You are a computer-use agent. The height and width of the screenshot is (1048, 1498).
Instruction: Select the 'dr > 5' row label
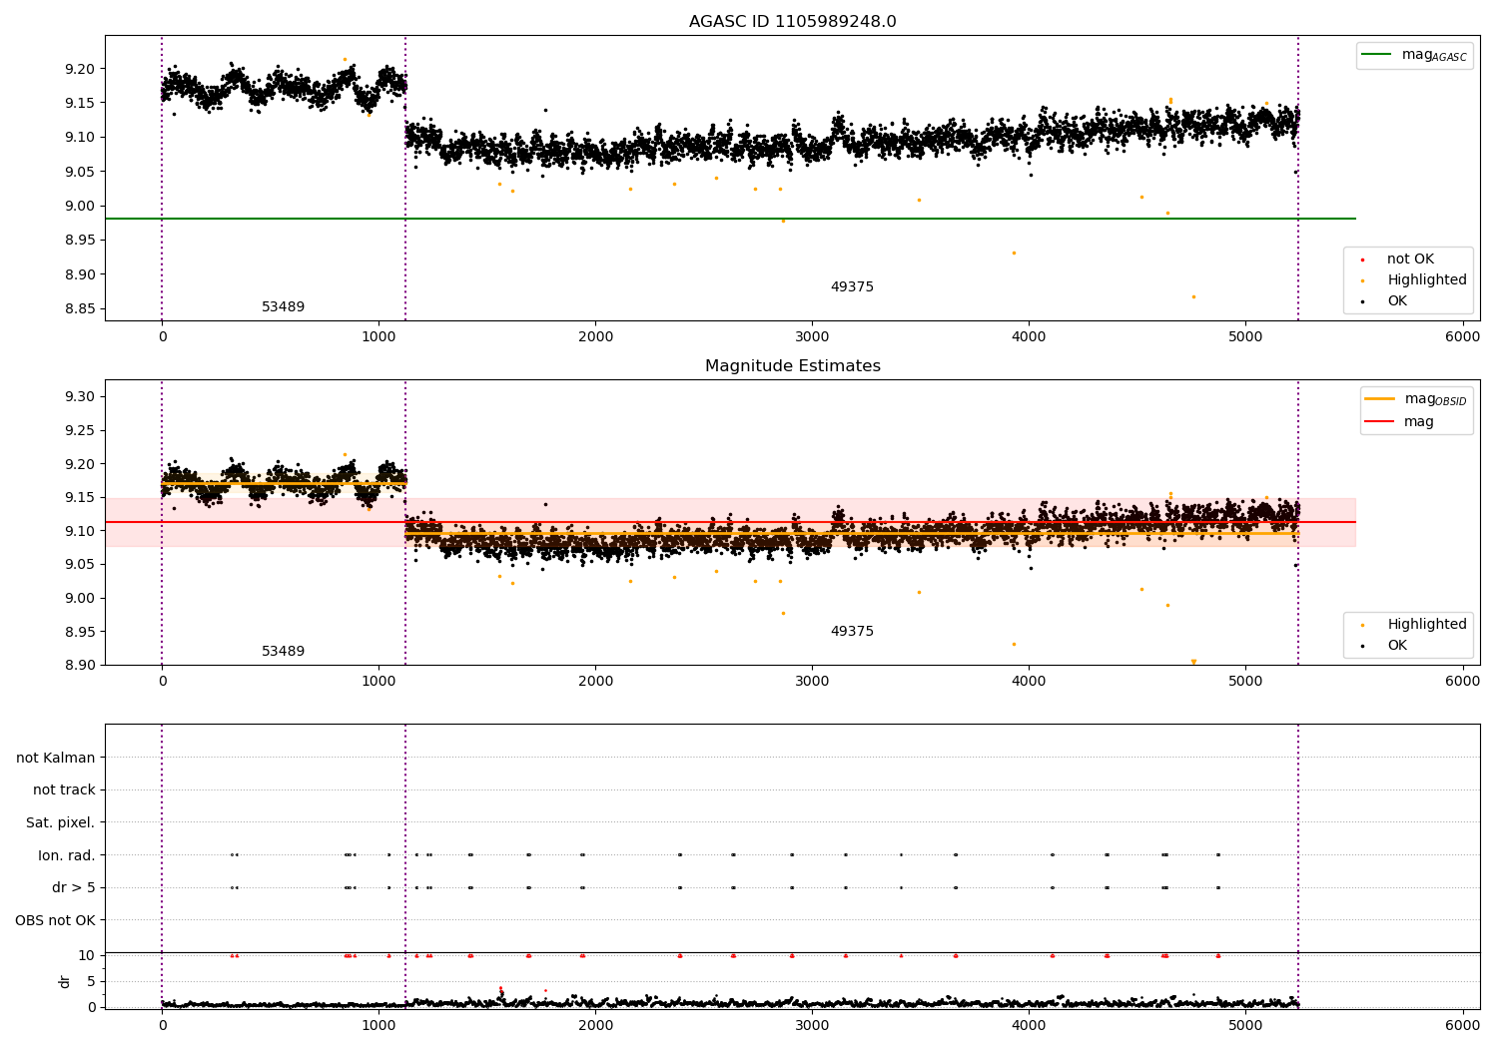point(74,888)
